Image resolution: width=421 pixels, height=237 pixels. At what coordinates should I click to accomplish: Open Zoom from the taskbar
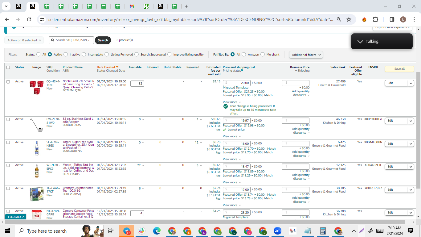(x=278, y=231)
